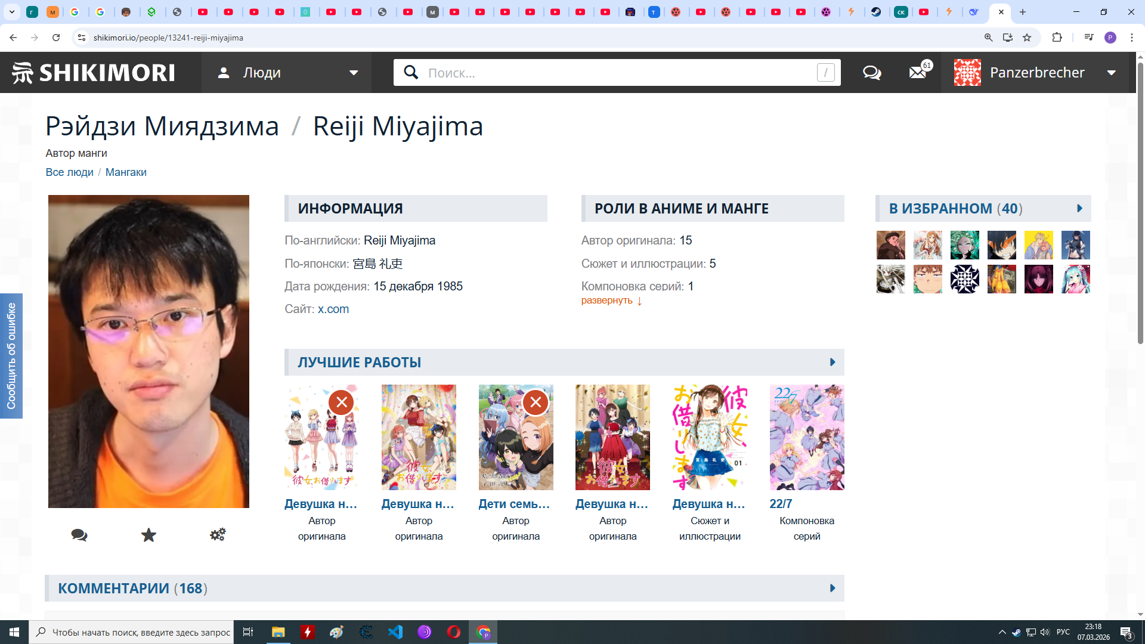Expand the Комментарии section arrow
Screen dimensions: 1145x644
pos(833,589)
